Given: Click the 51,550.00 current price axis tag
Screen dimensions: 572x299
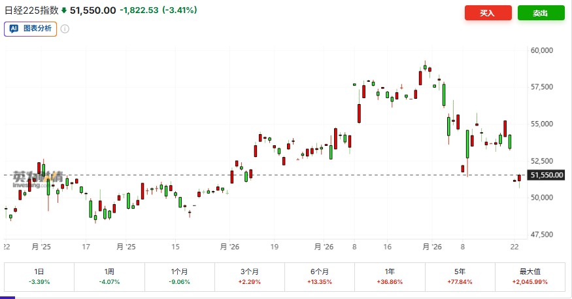Looking at the screenshot, I should coord(547,175).
